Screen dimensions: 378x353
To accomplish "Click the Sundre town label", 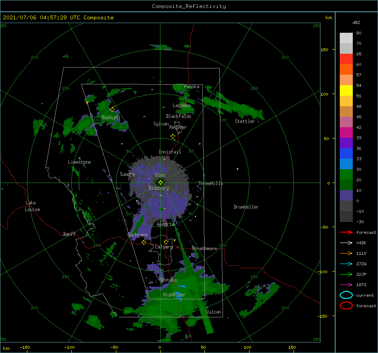I will coord(127,174).
